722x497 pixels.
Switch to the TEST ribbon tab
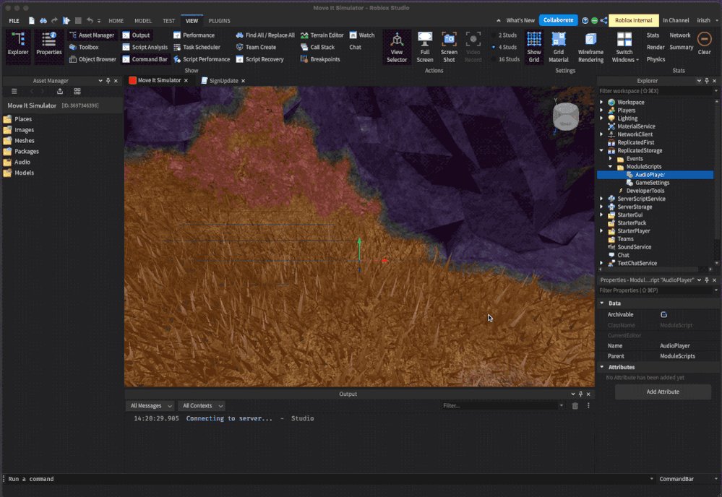[168, 21]
